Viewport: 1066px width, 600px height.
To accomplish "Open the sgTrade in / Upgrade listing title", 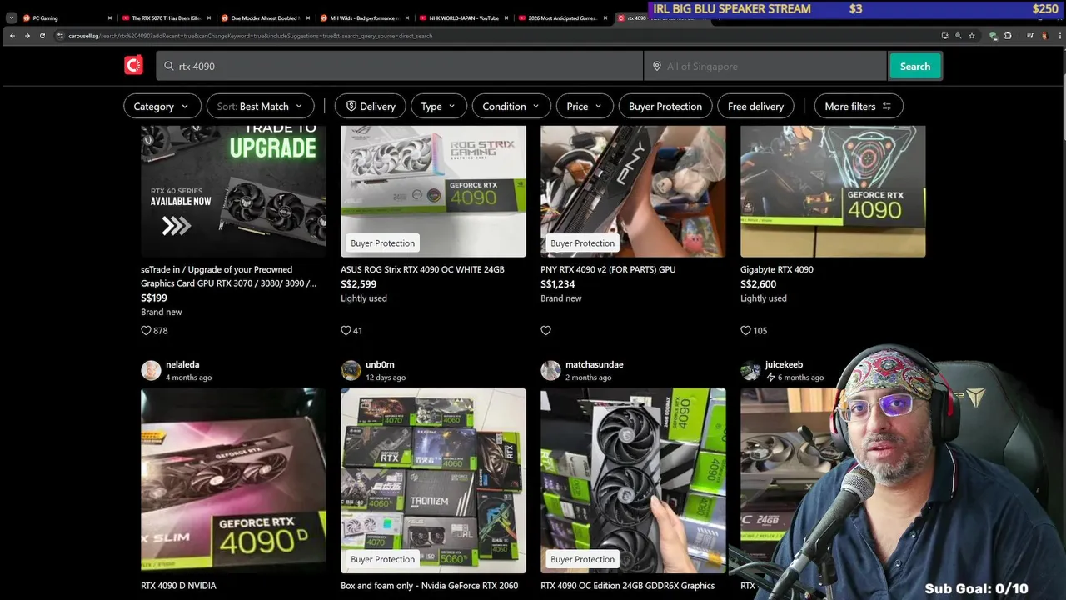I will coord(229,276).
